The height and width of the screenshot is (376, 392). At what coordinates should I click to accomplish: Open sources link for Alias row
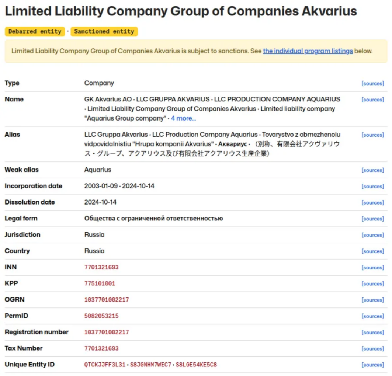coord(372,135)
